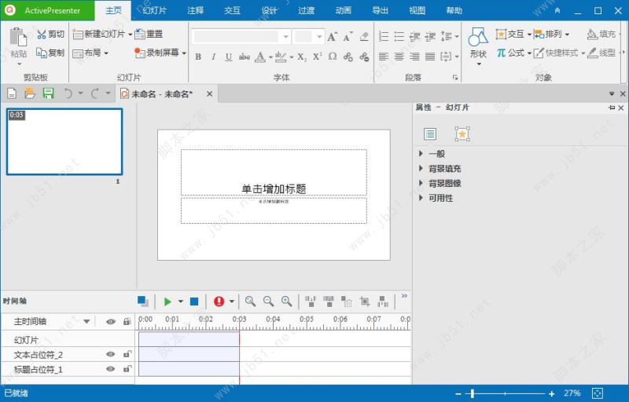Stop playback with blue square button
This screenshot has width=629, height=402.
(194, 301)
